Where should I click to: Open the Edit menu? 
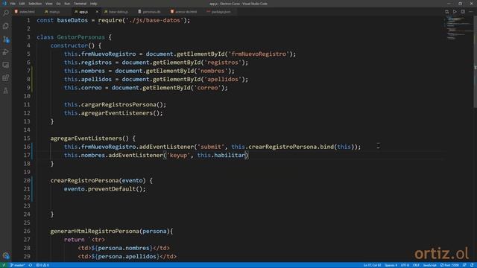tap(22, 4)
